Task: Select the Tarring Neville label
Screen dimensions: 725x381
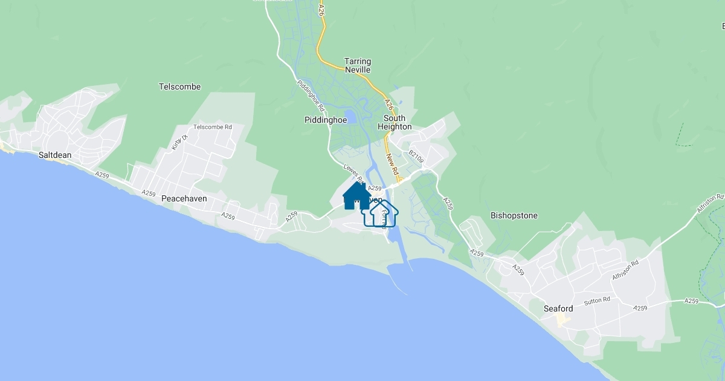Action: pyautogui.click(x=358, y=65)
